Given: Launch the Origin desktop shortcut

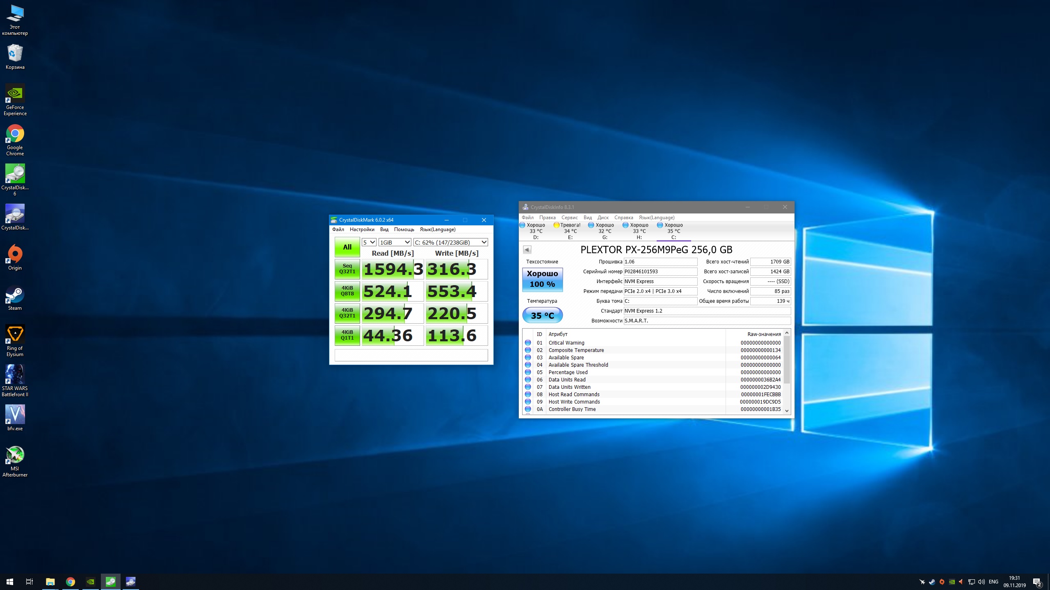Looking at the screenshot, I should coord(15,255).
